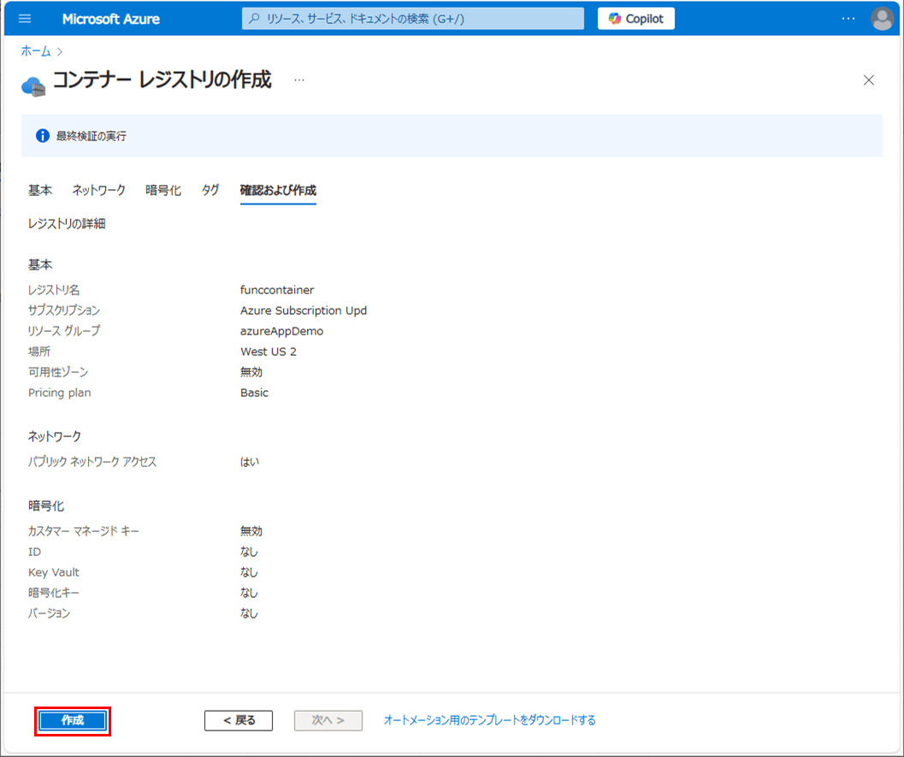Click the resource search box

pyautogui.click(x=413, y=19)
